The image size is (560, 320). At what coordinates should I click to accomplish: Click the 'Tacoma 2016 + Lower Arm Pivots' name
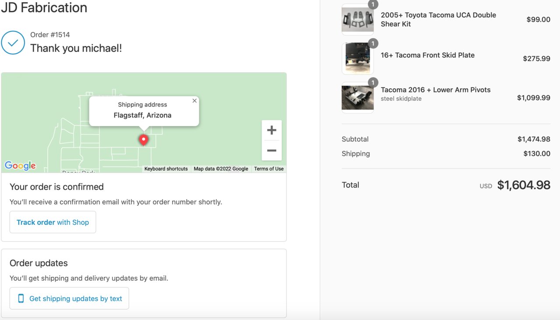coord(436,89)
